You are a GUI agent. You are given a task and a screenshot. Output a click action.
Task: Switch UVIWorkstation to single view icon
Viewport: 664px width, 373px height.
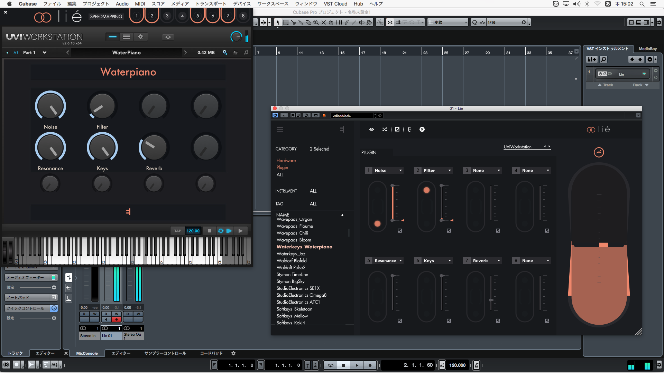coord(113,37)
